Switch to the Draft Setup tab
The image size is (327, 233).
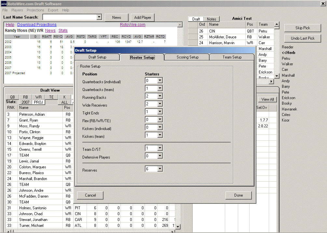[97, 57]
